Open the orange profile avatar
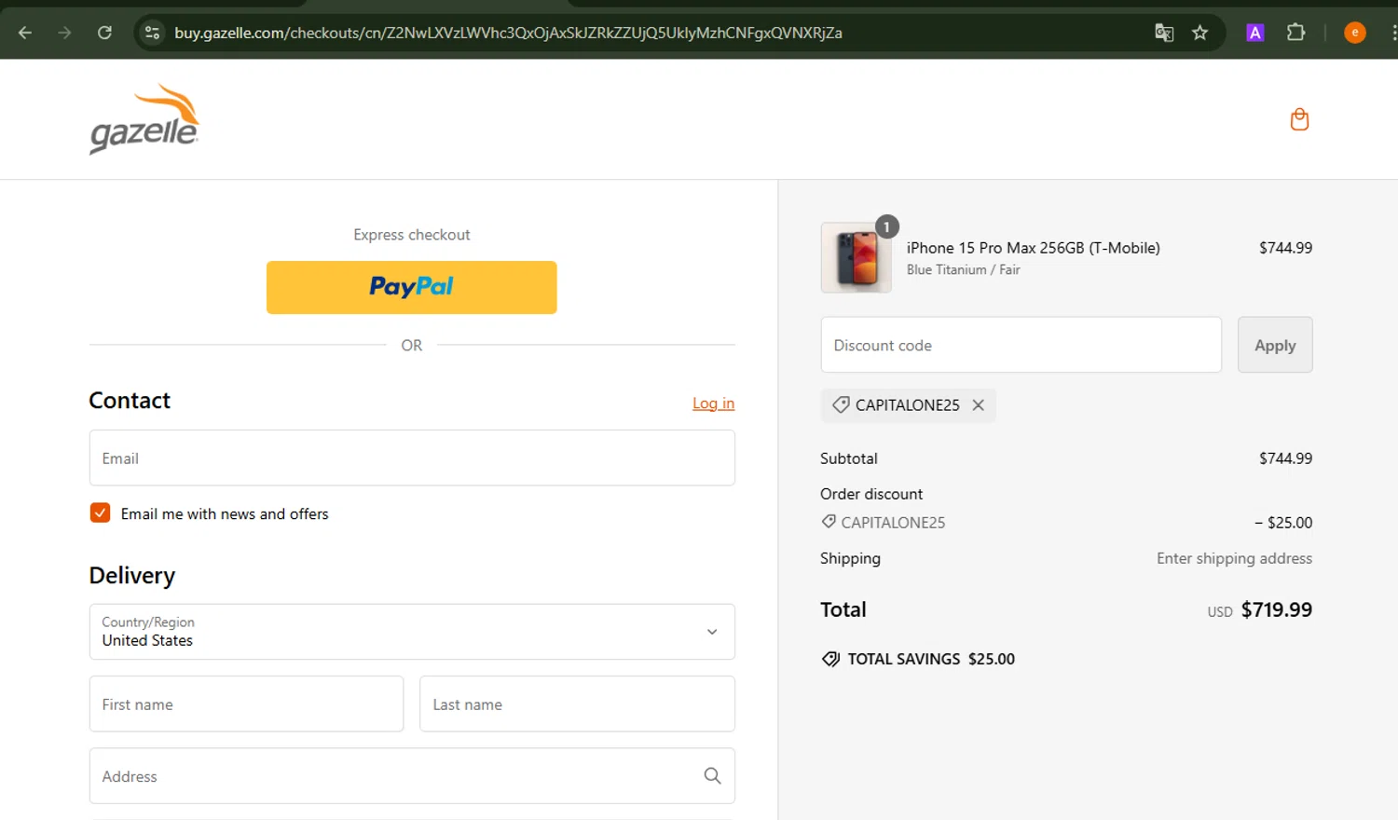1398x820 pixels. point(1355,33)
